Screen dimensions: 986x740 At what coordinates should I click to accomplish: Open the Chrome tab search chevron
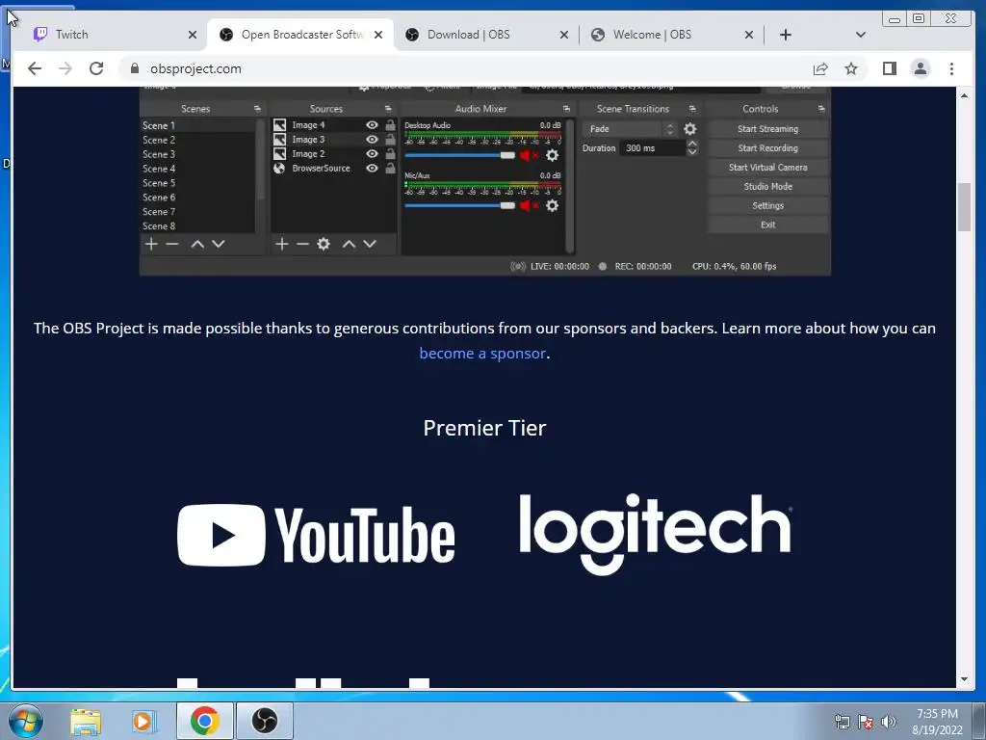[860, 35]
